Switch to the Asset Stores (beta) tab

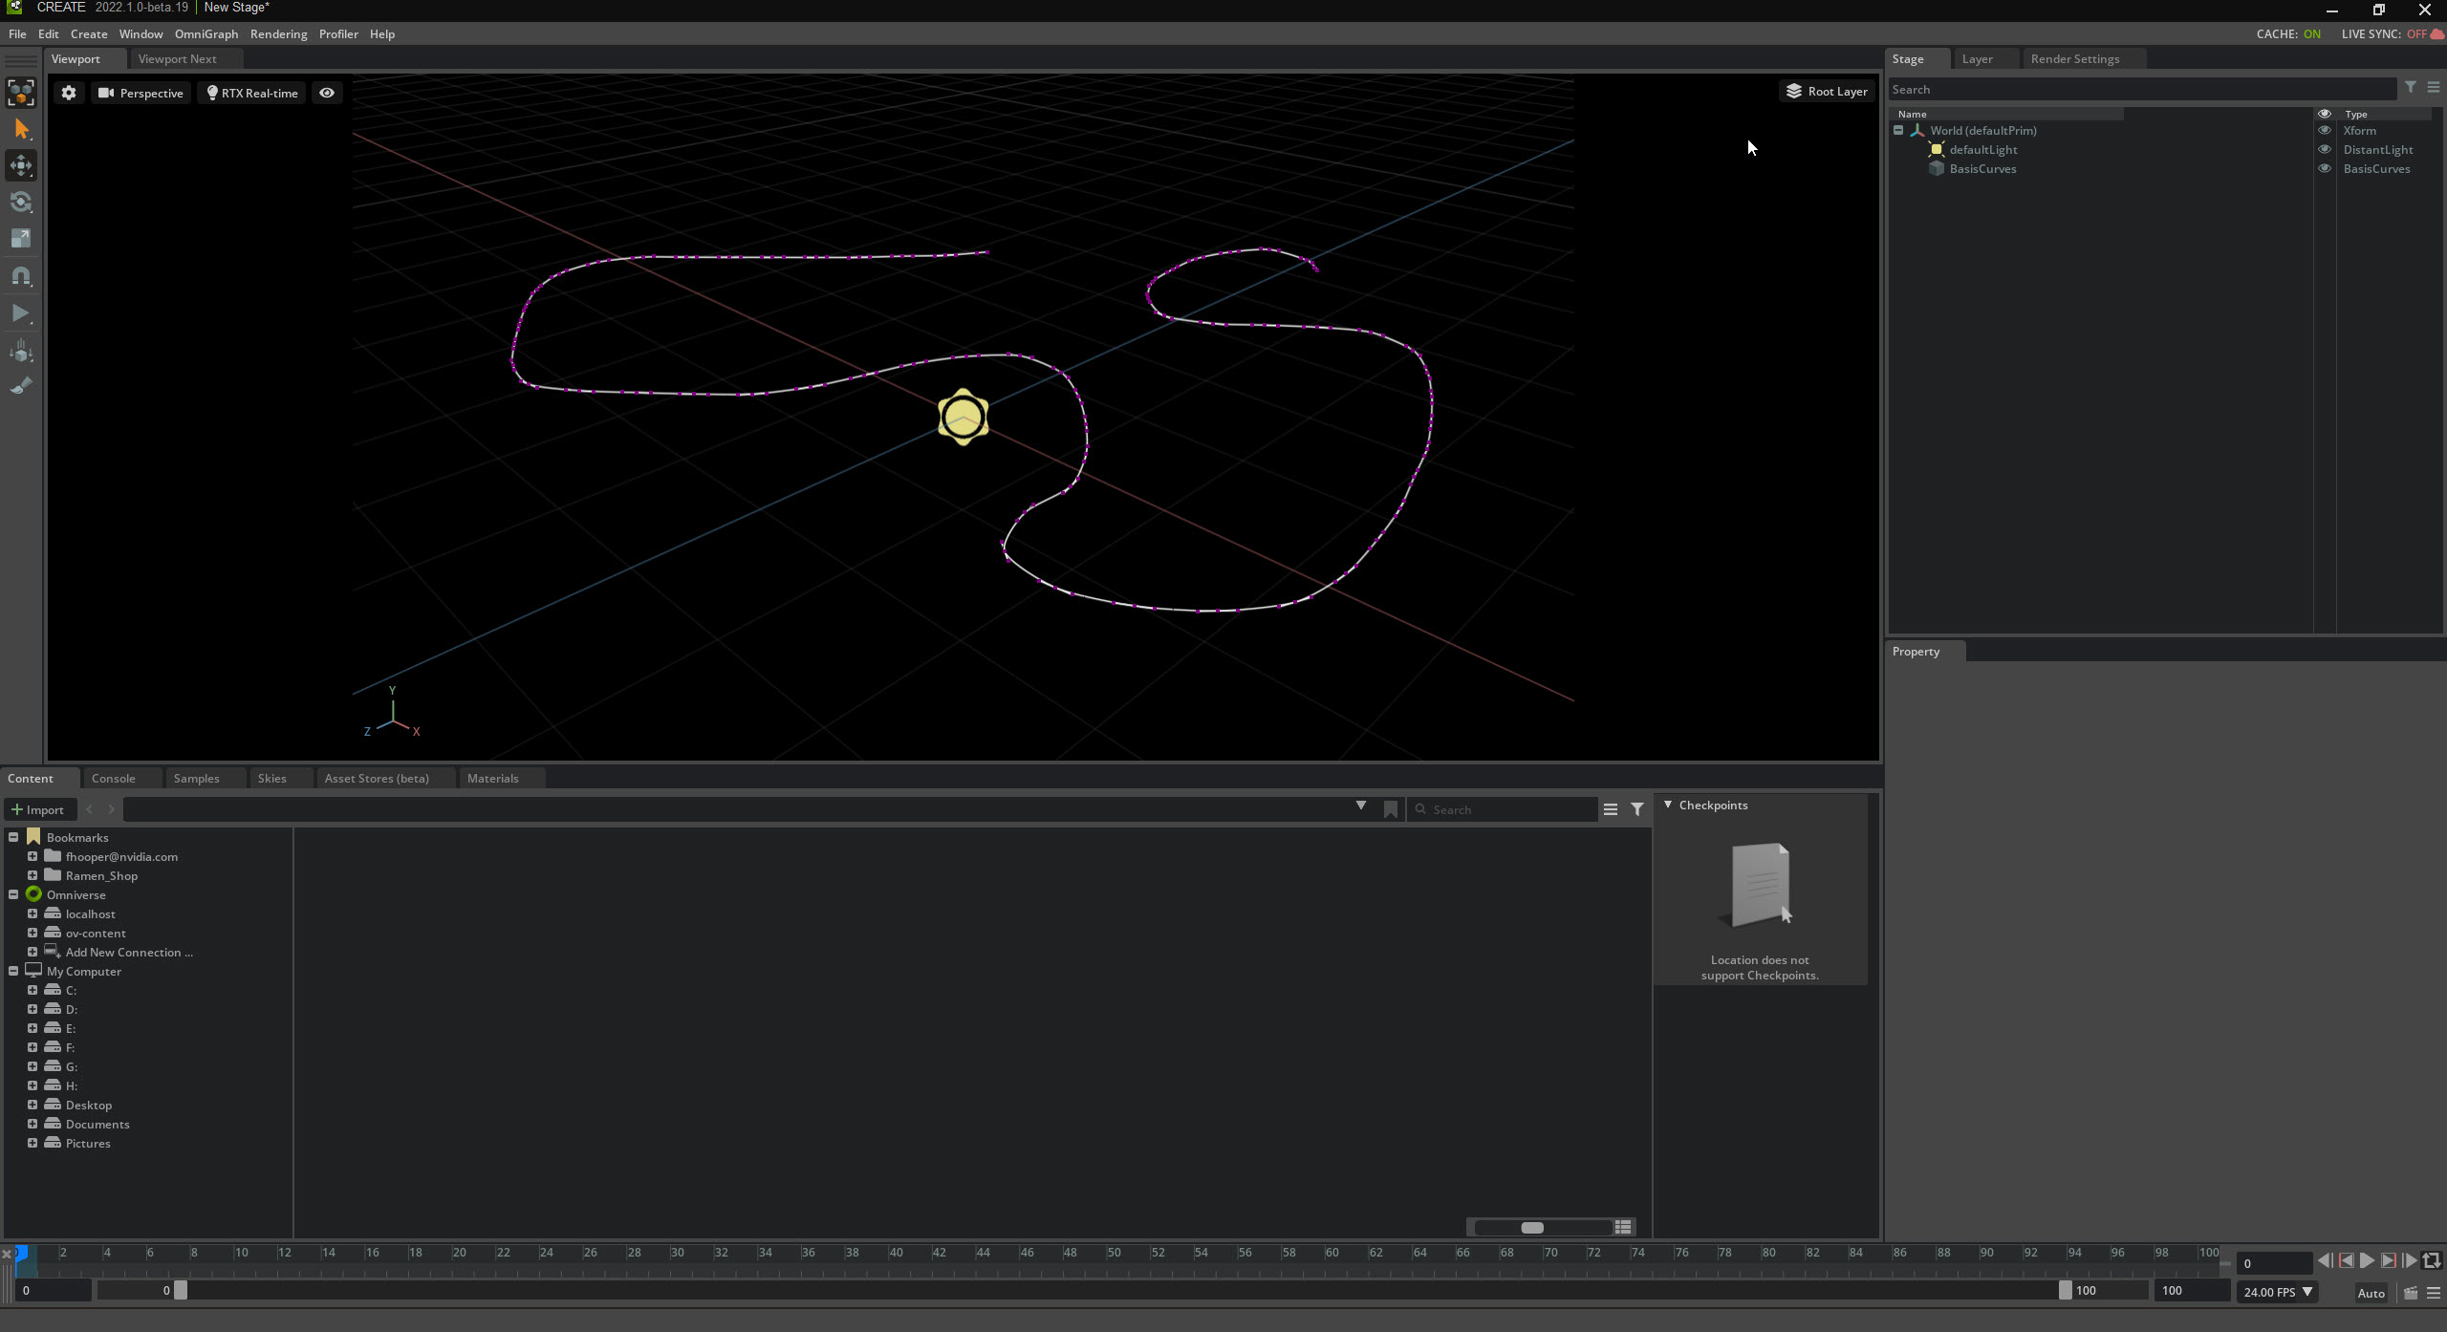377,778
